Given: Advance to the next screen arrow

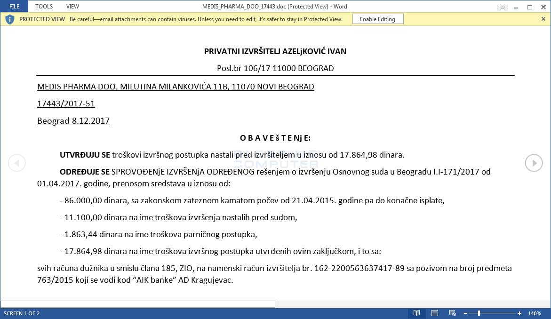Looking at the screenshot, I should click(534, 162).
